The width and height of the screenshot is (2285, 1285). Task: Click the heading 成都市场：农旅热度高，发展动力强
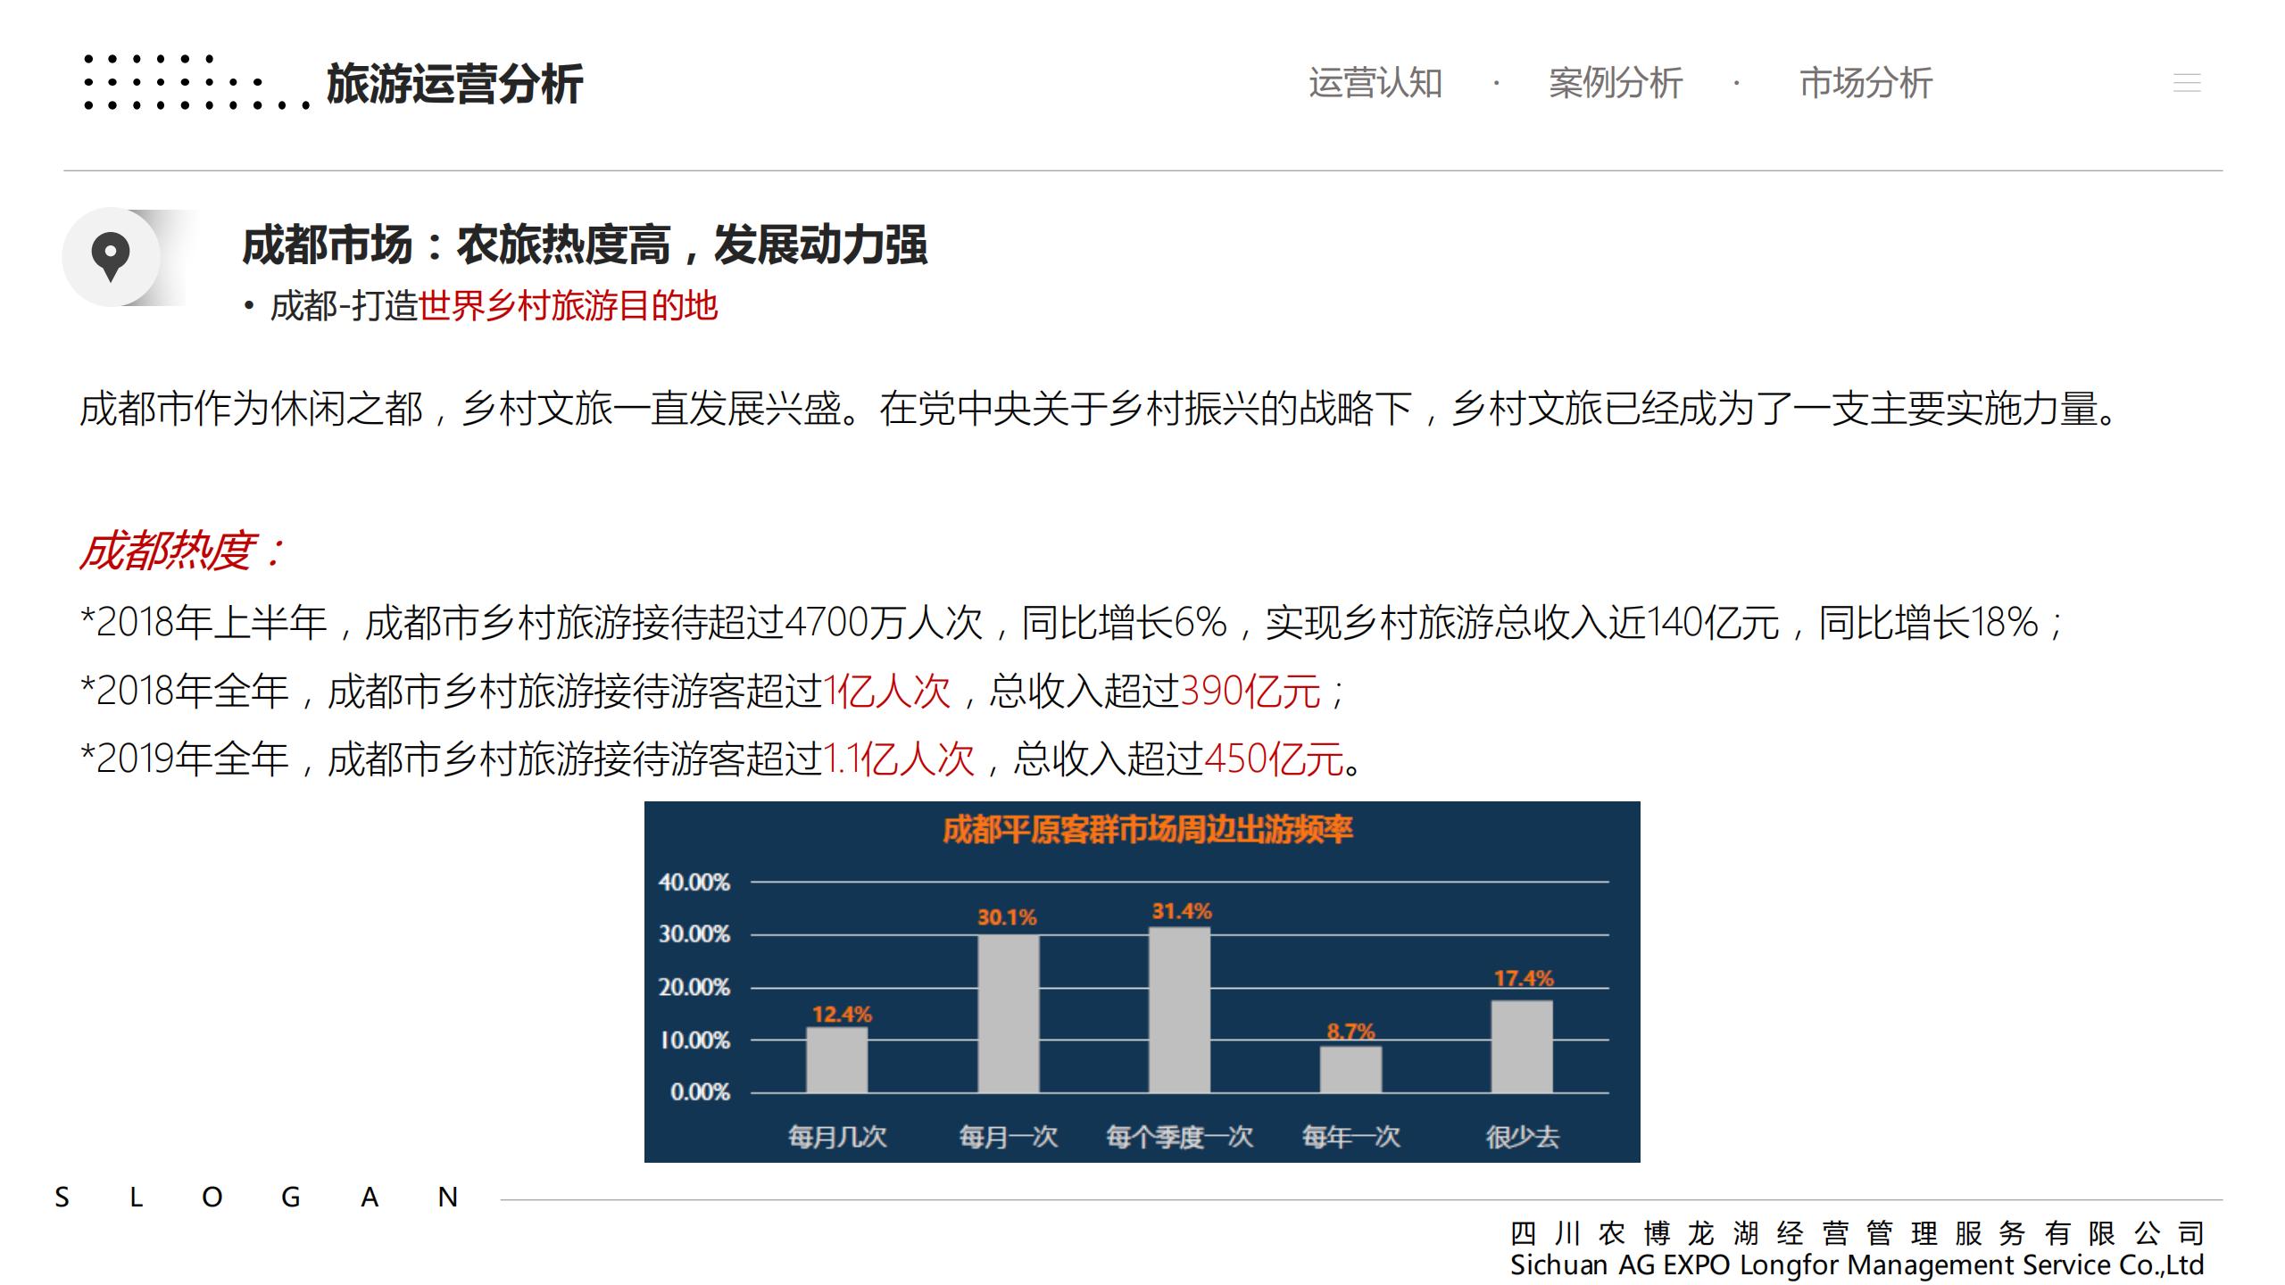(585, 245)
